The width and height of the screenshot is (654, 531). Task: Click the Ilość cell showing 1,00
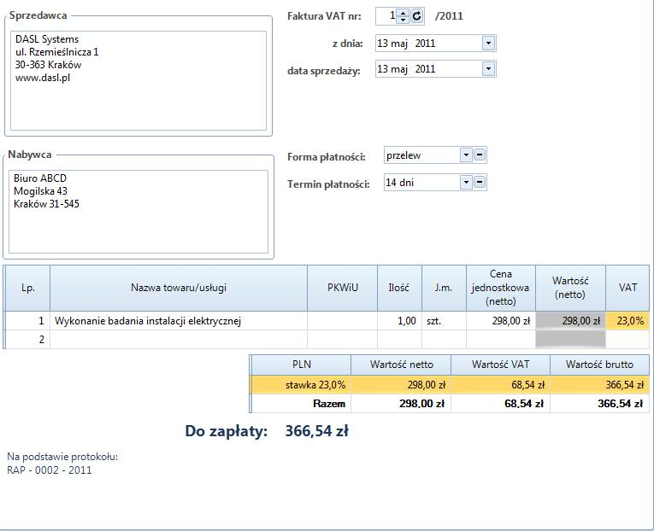click(398, 321)
